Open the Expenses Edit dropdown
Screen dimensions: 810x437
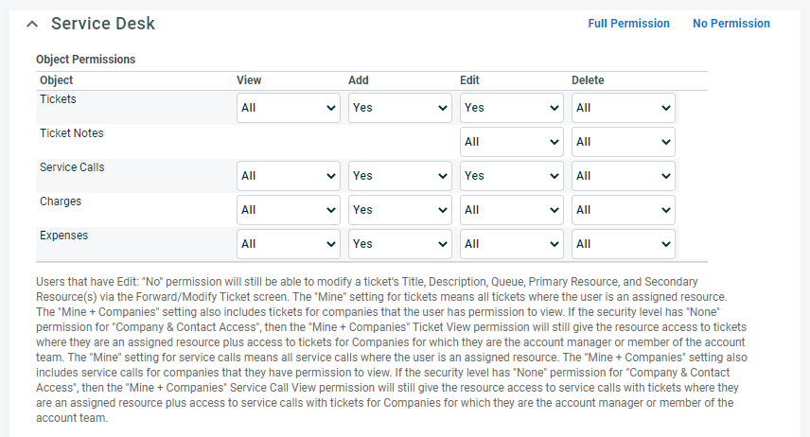click(511, 244)
